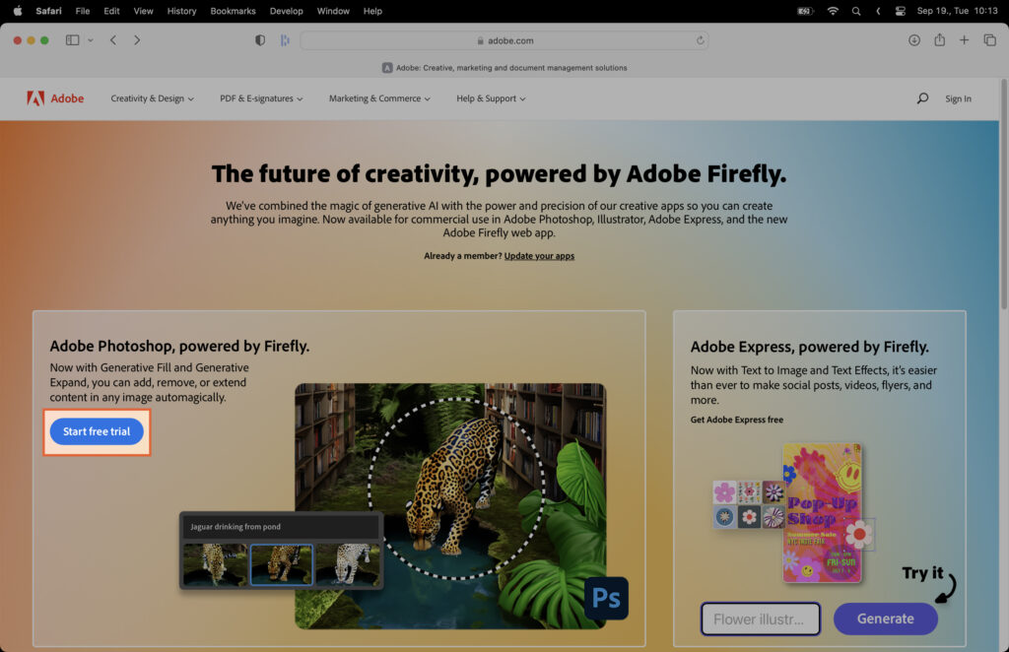
Task: Expand the PDF & E-signatures dropdown
Action: click(x=261, y=98)
